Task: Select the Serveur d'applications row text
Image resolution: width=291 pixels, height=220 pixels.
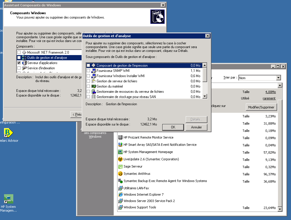Action: 42,63
